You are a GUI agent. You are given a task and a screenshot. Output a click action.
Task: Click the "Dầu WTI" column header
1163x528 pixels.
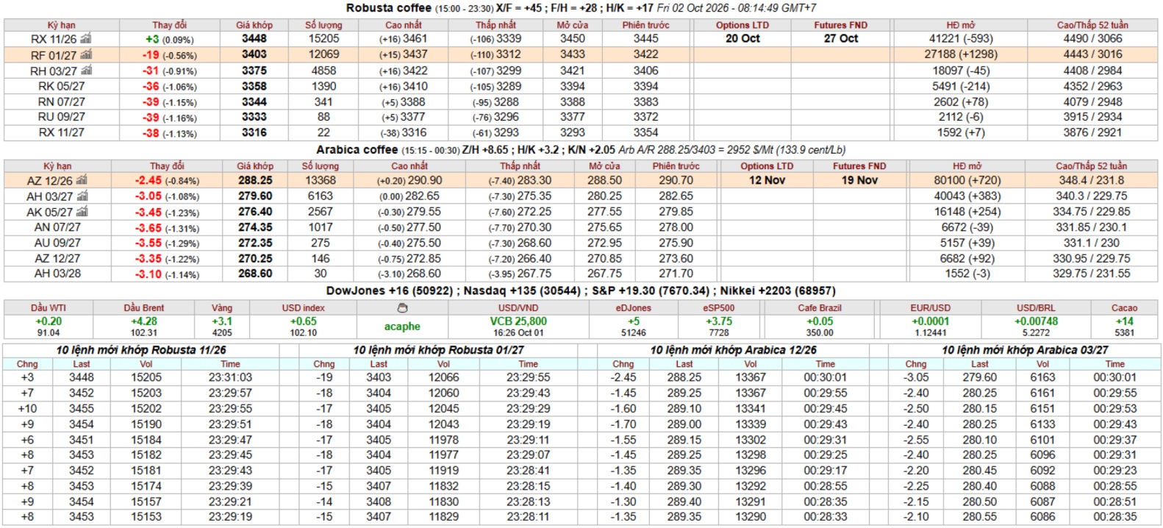point(49,308)
